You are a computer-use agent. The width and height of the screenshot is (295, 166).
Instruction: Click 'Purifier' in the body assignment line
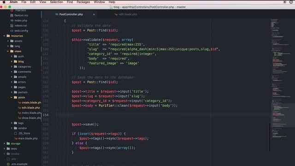(x=106, y=106)
